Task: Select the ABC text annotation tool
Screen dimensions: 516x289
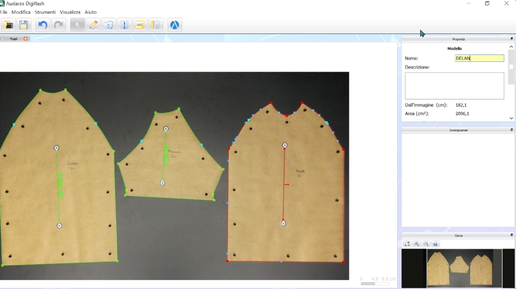Action: [140, 25]
